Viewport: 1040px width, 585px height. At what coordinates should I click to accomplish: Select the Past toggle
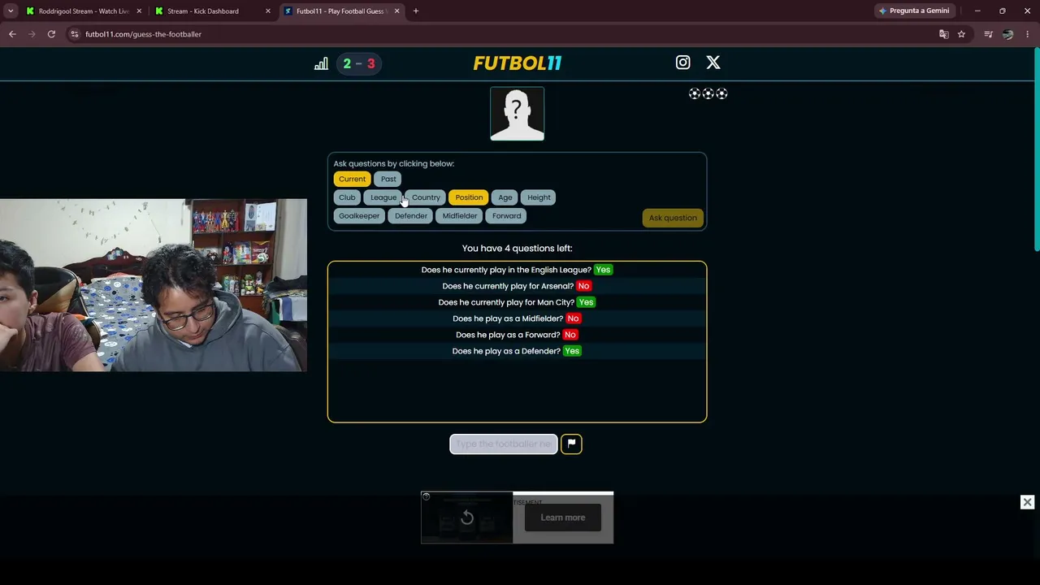388,179
